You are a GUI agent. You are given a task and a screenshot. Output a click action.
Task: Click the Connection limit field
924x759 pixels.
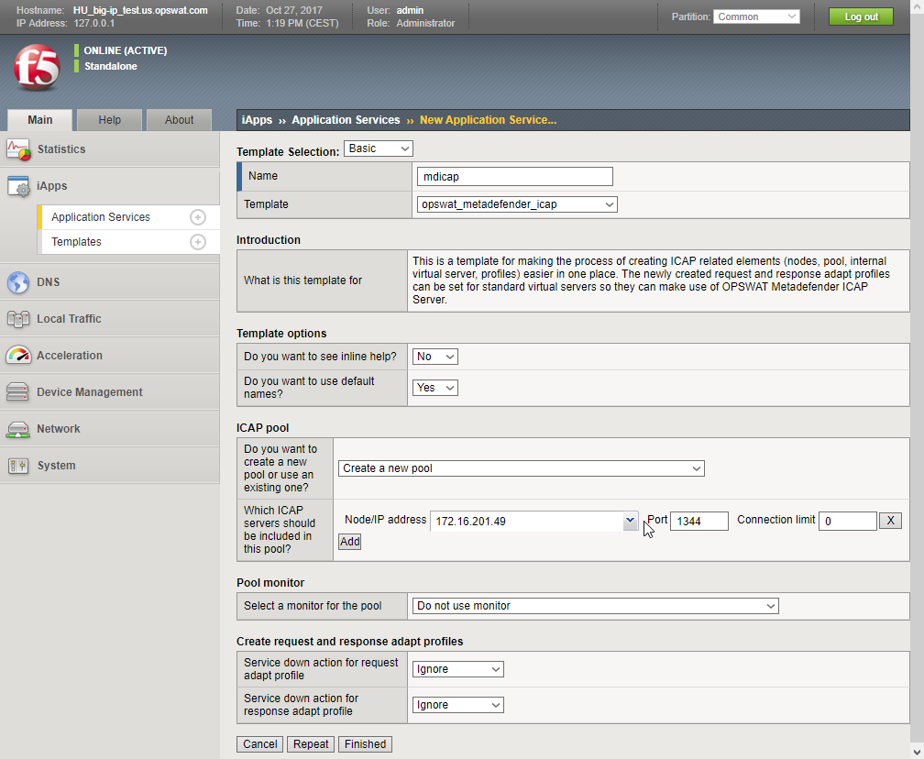[847, 522]
